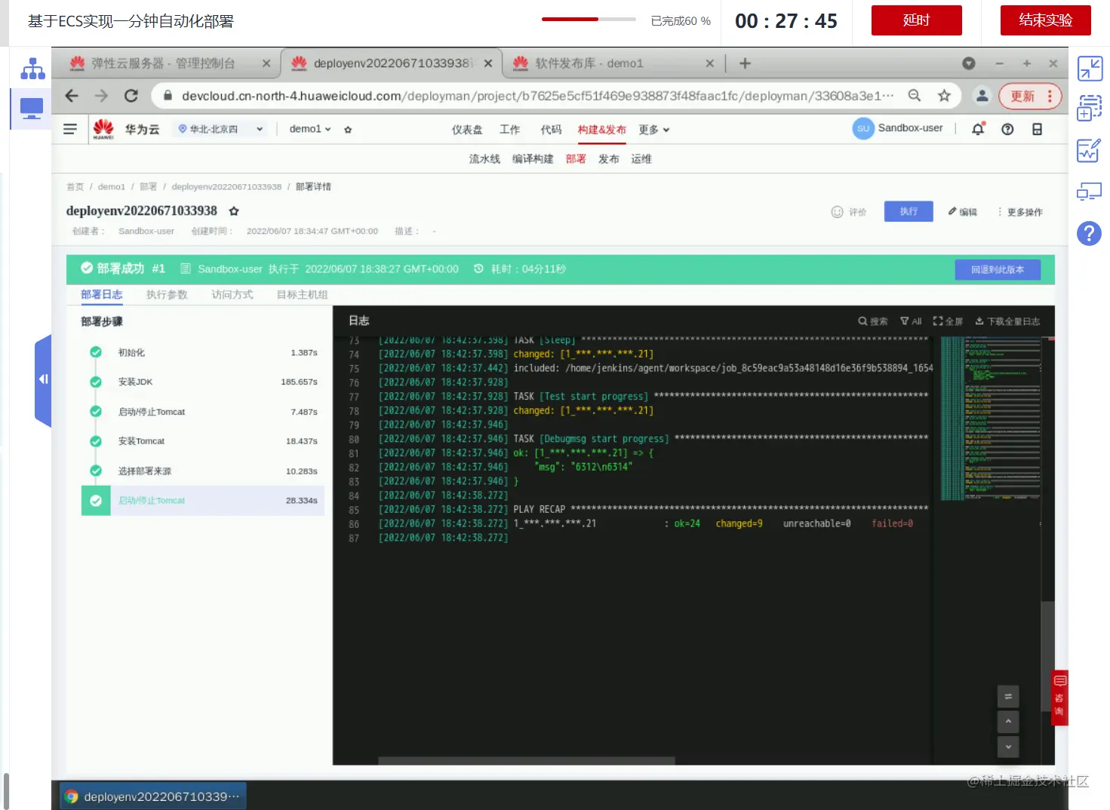Open Chrome 更新 menu button
Screen dimensions: 1110x810
point(1030,96)
